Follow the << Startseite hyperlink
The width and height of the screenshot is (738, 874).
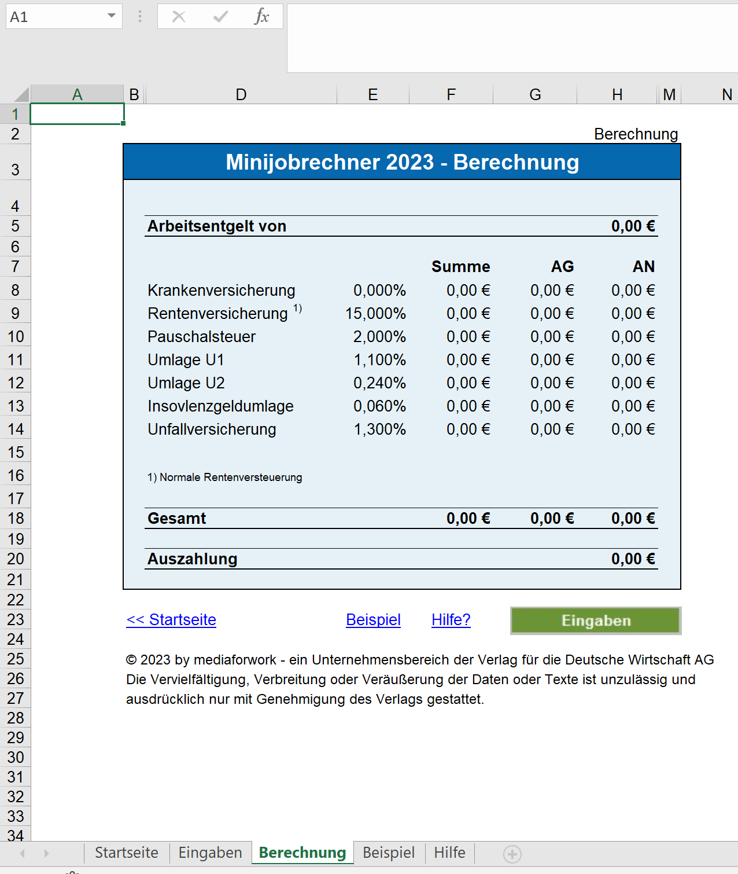tap(171, 620)
